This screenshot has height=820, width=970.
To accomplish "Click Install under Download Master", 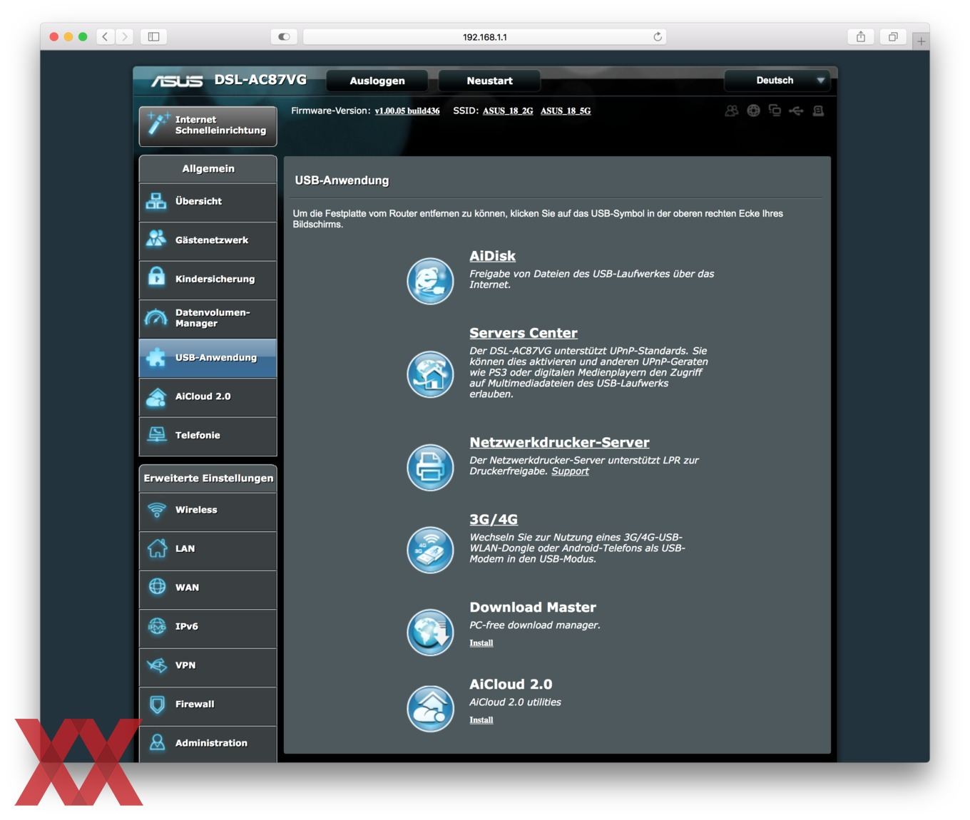I will coord(481,643).
